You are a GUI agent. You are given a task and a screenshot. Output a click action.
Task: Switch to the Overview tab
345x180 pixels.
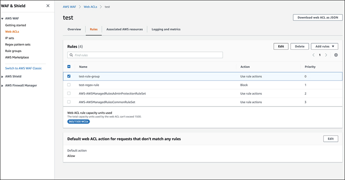point(74,29)
